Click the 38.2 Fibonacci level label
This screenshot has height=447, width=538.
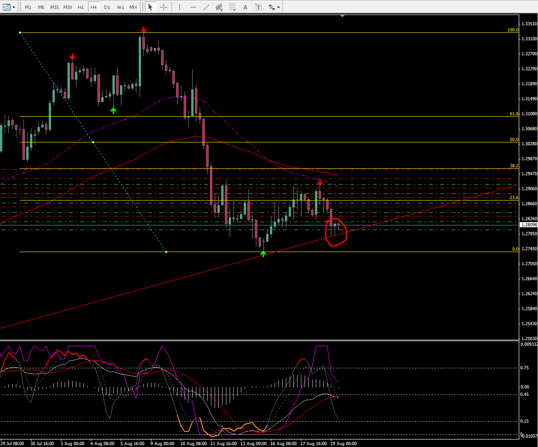514,166
